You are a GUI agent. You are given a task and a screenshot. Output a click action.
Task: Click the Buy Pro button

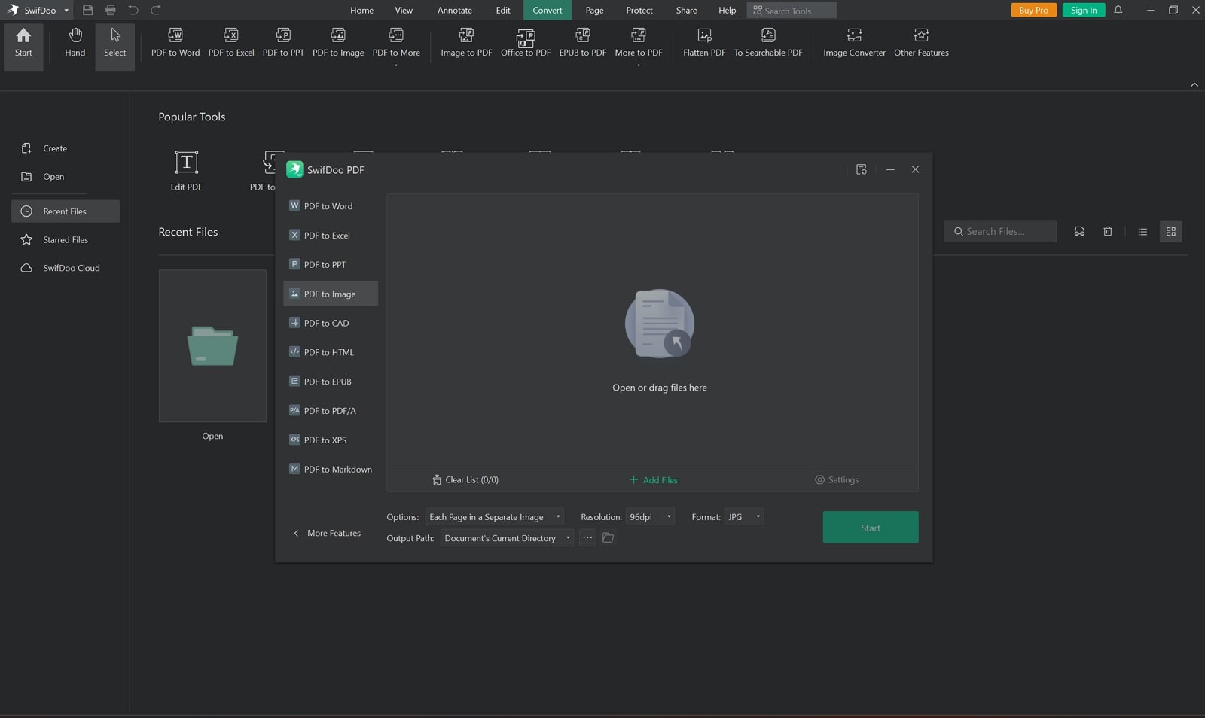[1033, 10]
